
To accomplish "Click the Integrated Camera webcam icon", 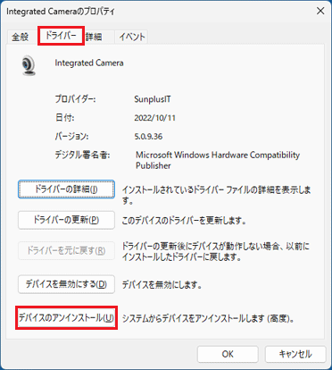I will point(29,65).
